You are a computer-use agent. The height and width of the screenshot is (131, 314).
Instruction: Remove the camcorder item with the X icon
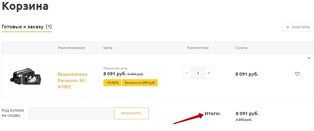(x=309, y=58)
